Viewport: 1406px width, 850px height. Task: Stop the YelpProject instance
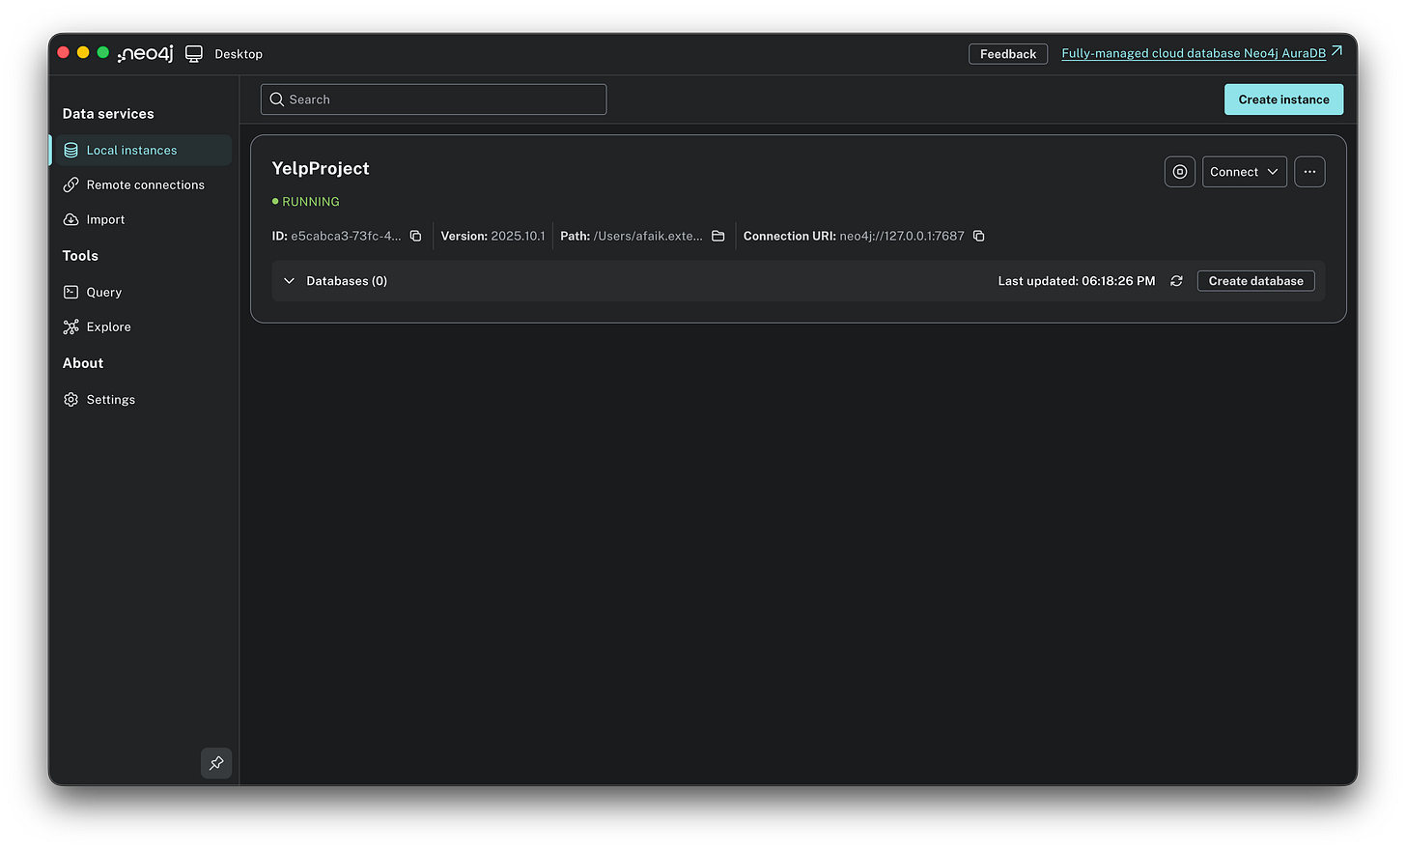coord(1179,171)
